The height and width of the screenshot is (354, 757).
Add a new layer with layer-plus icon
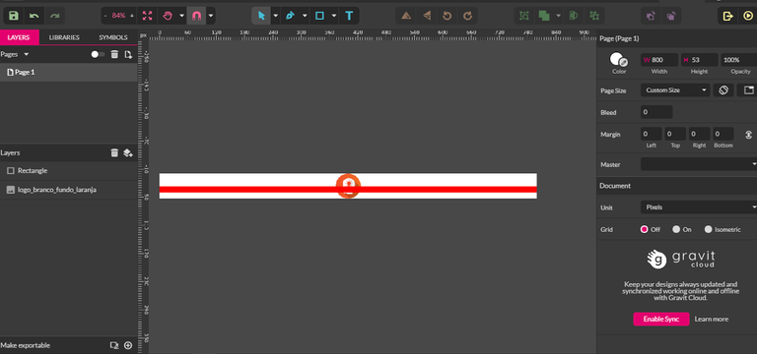pos(128,152)
